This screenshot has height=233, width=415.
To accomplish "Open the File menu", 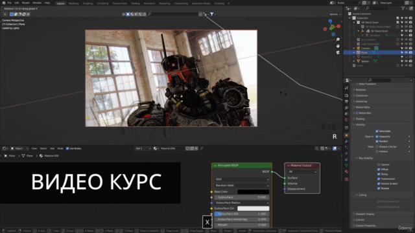I will coord(10,3).
